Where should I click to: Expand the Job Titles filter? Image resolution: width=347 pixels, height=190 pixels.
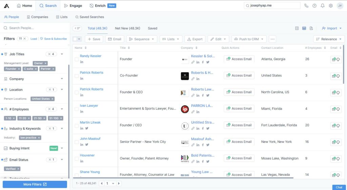click(62, 54)
